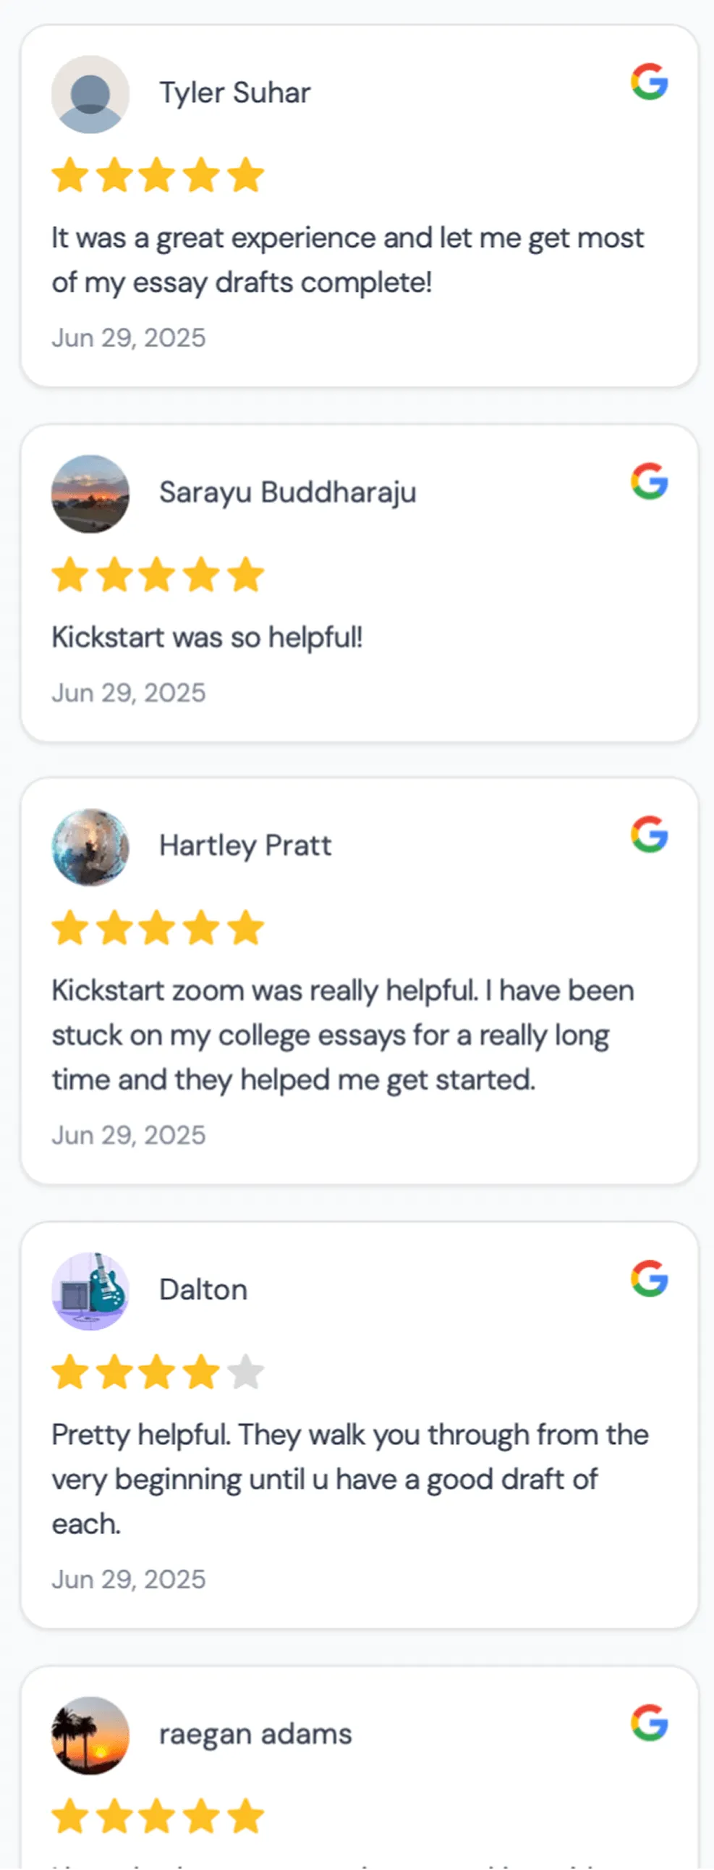Click the name raegan adams
Image resolution: width=714 pixels, height=1870 pixels.
tap(255, 1735)
